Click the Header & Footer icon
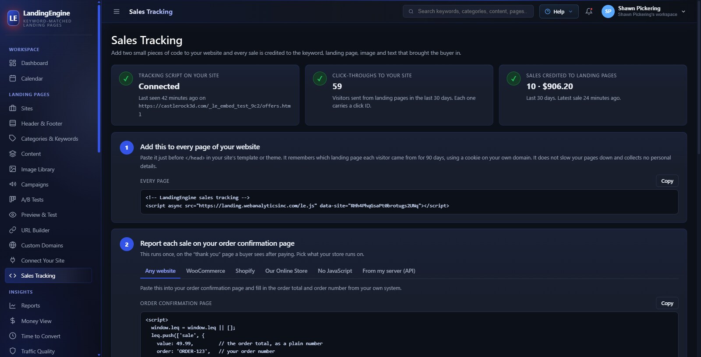Screen dimensions: 701x357 pyautogui.click(x=13, y=124)
